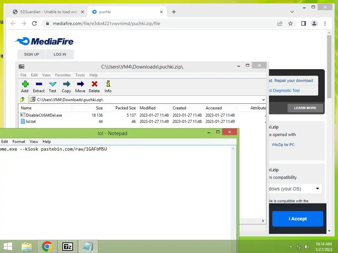This screenshot has height=253, width=338.
Task: Click the I Accept button
Action: pyautogui.click(x=298, y=219)
